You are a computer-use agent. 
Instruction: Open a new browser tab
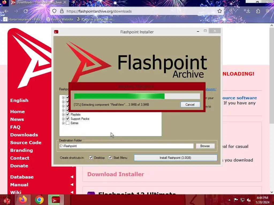click(73, 2)
